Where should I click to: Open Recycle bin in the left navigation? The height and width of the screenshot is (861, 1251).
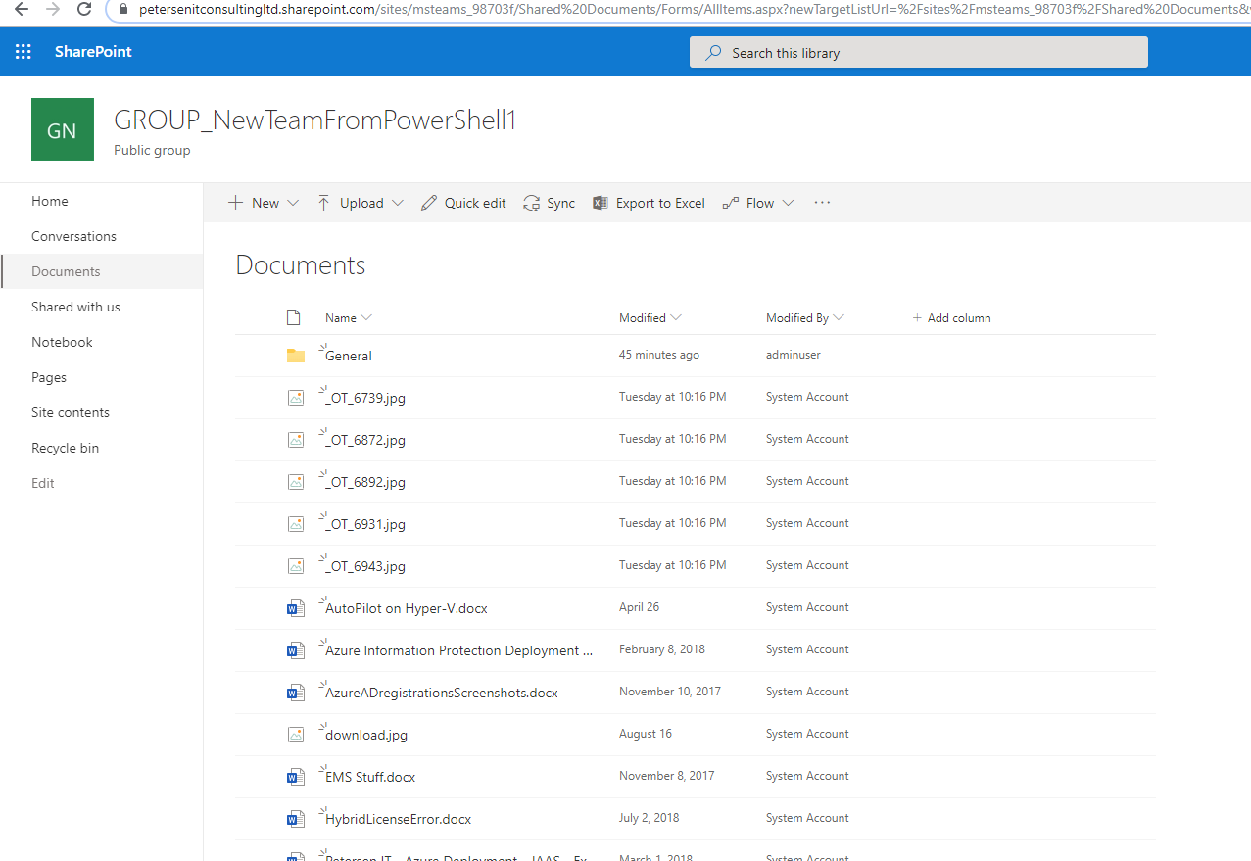(x=65, y=448)
